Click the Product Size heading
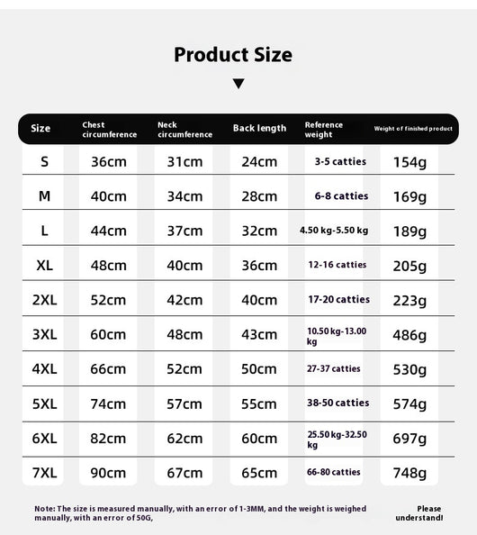The image size is (477, 535). [233, 55]
